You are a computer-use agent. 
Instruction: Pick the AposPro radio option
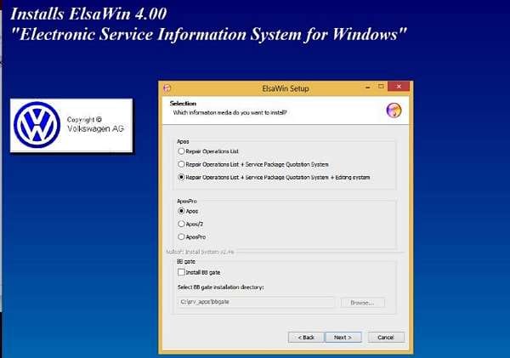point(181,236)
